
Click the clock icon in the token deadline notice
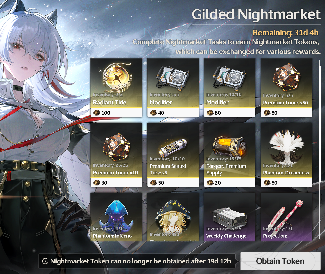45,261
